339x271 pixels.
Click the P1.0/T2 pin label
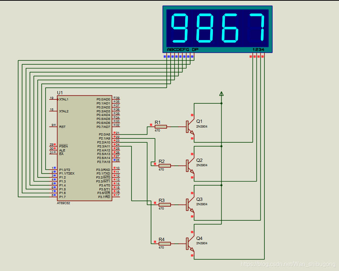click(x=64, y=170)
